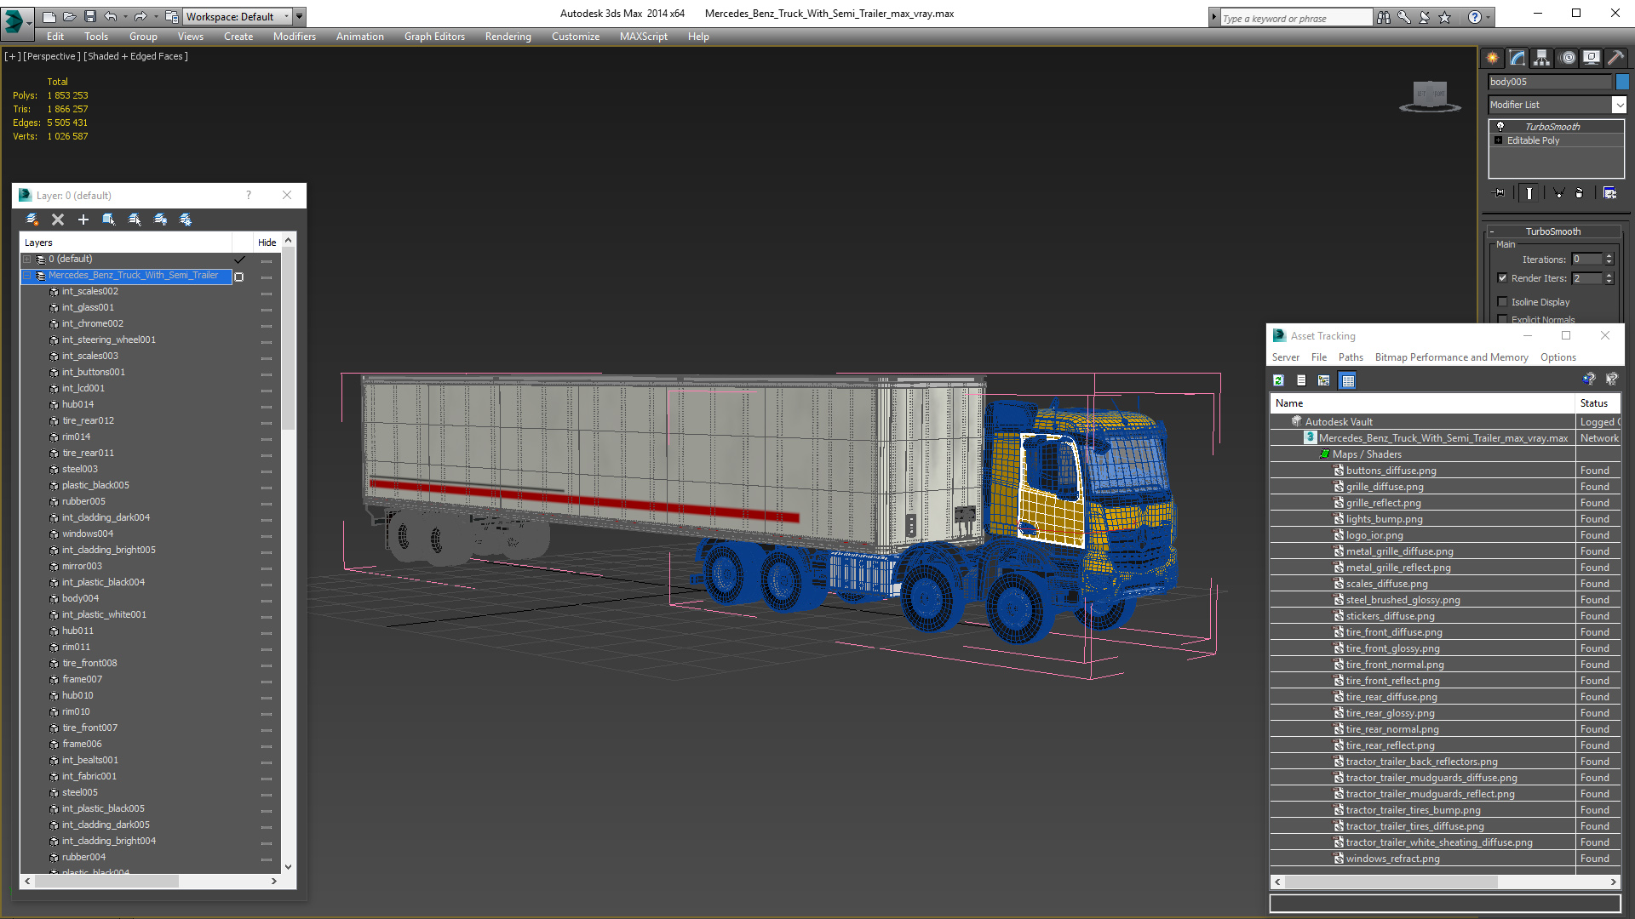Expand the 0 (default) layer tree
The height and width of the screenshot is (919, 1635).
(27, 260)
